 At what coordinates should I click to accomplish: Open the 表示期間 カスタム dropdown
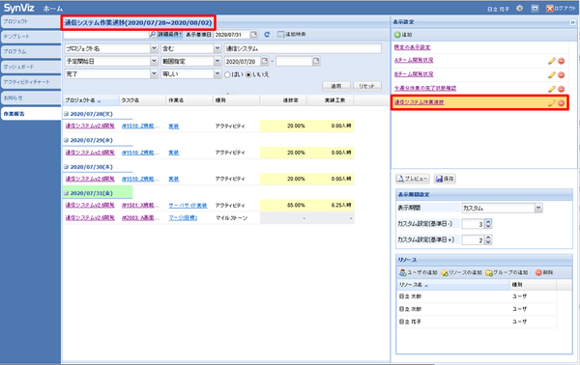pos(538,208)
